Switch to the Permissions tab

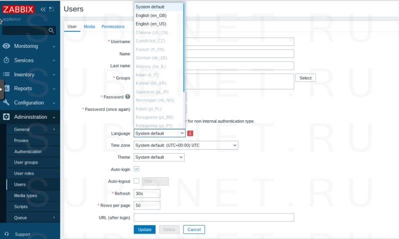click(113, 26)
